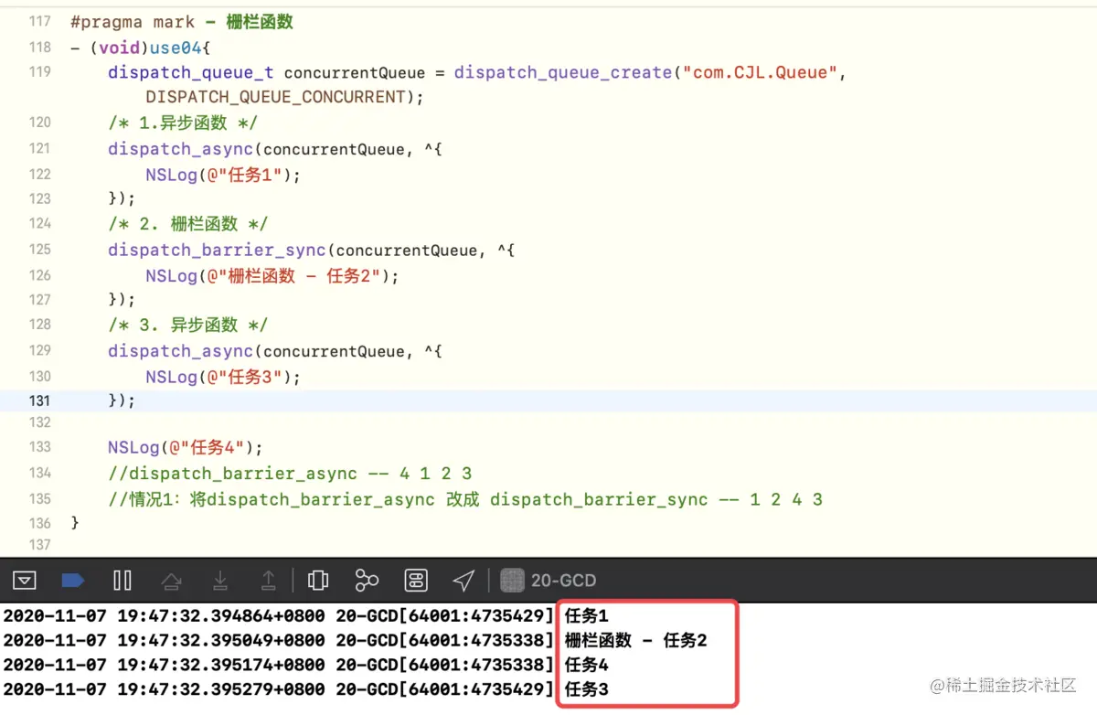The width and height of the screenshot is (1097, 715).
Task: Open the Debug View Hierarchy icon
Action: [318, 580]
